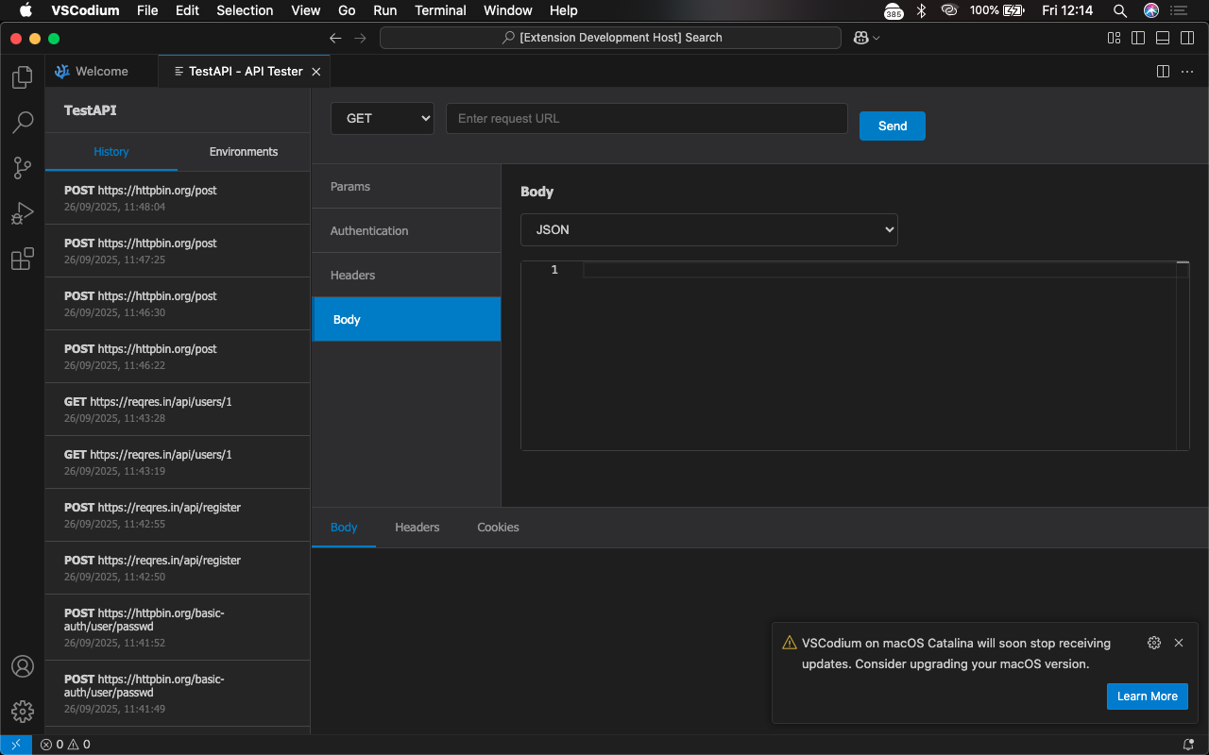This screenshot has height=755, width=1209.
Task: Show the response Cookies tab
Action: 498,527
